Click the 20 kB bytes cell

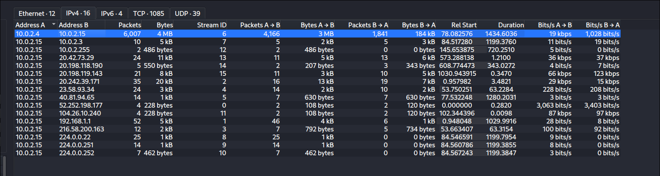(x=164, y=81)
